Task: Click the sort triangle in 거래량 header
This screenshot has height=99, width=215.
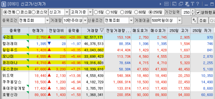Action: 102,30
